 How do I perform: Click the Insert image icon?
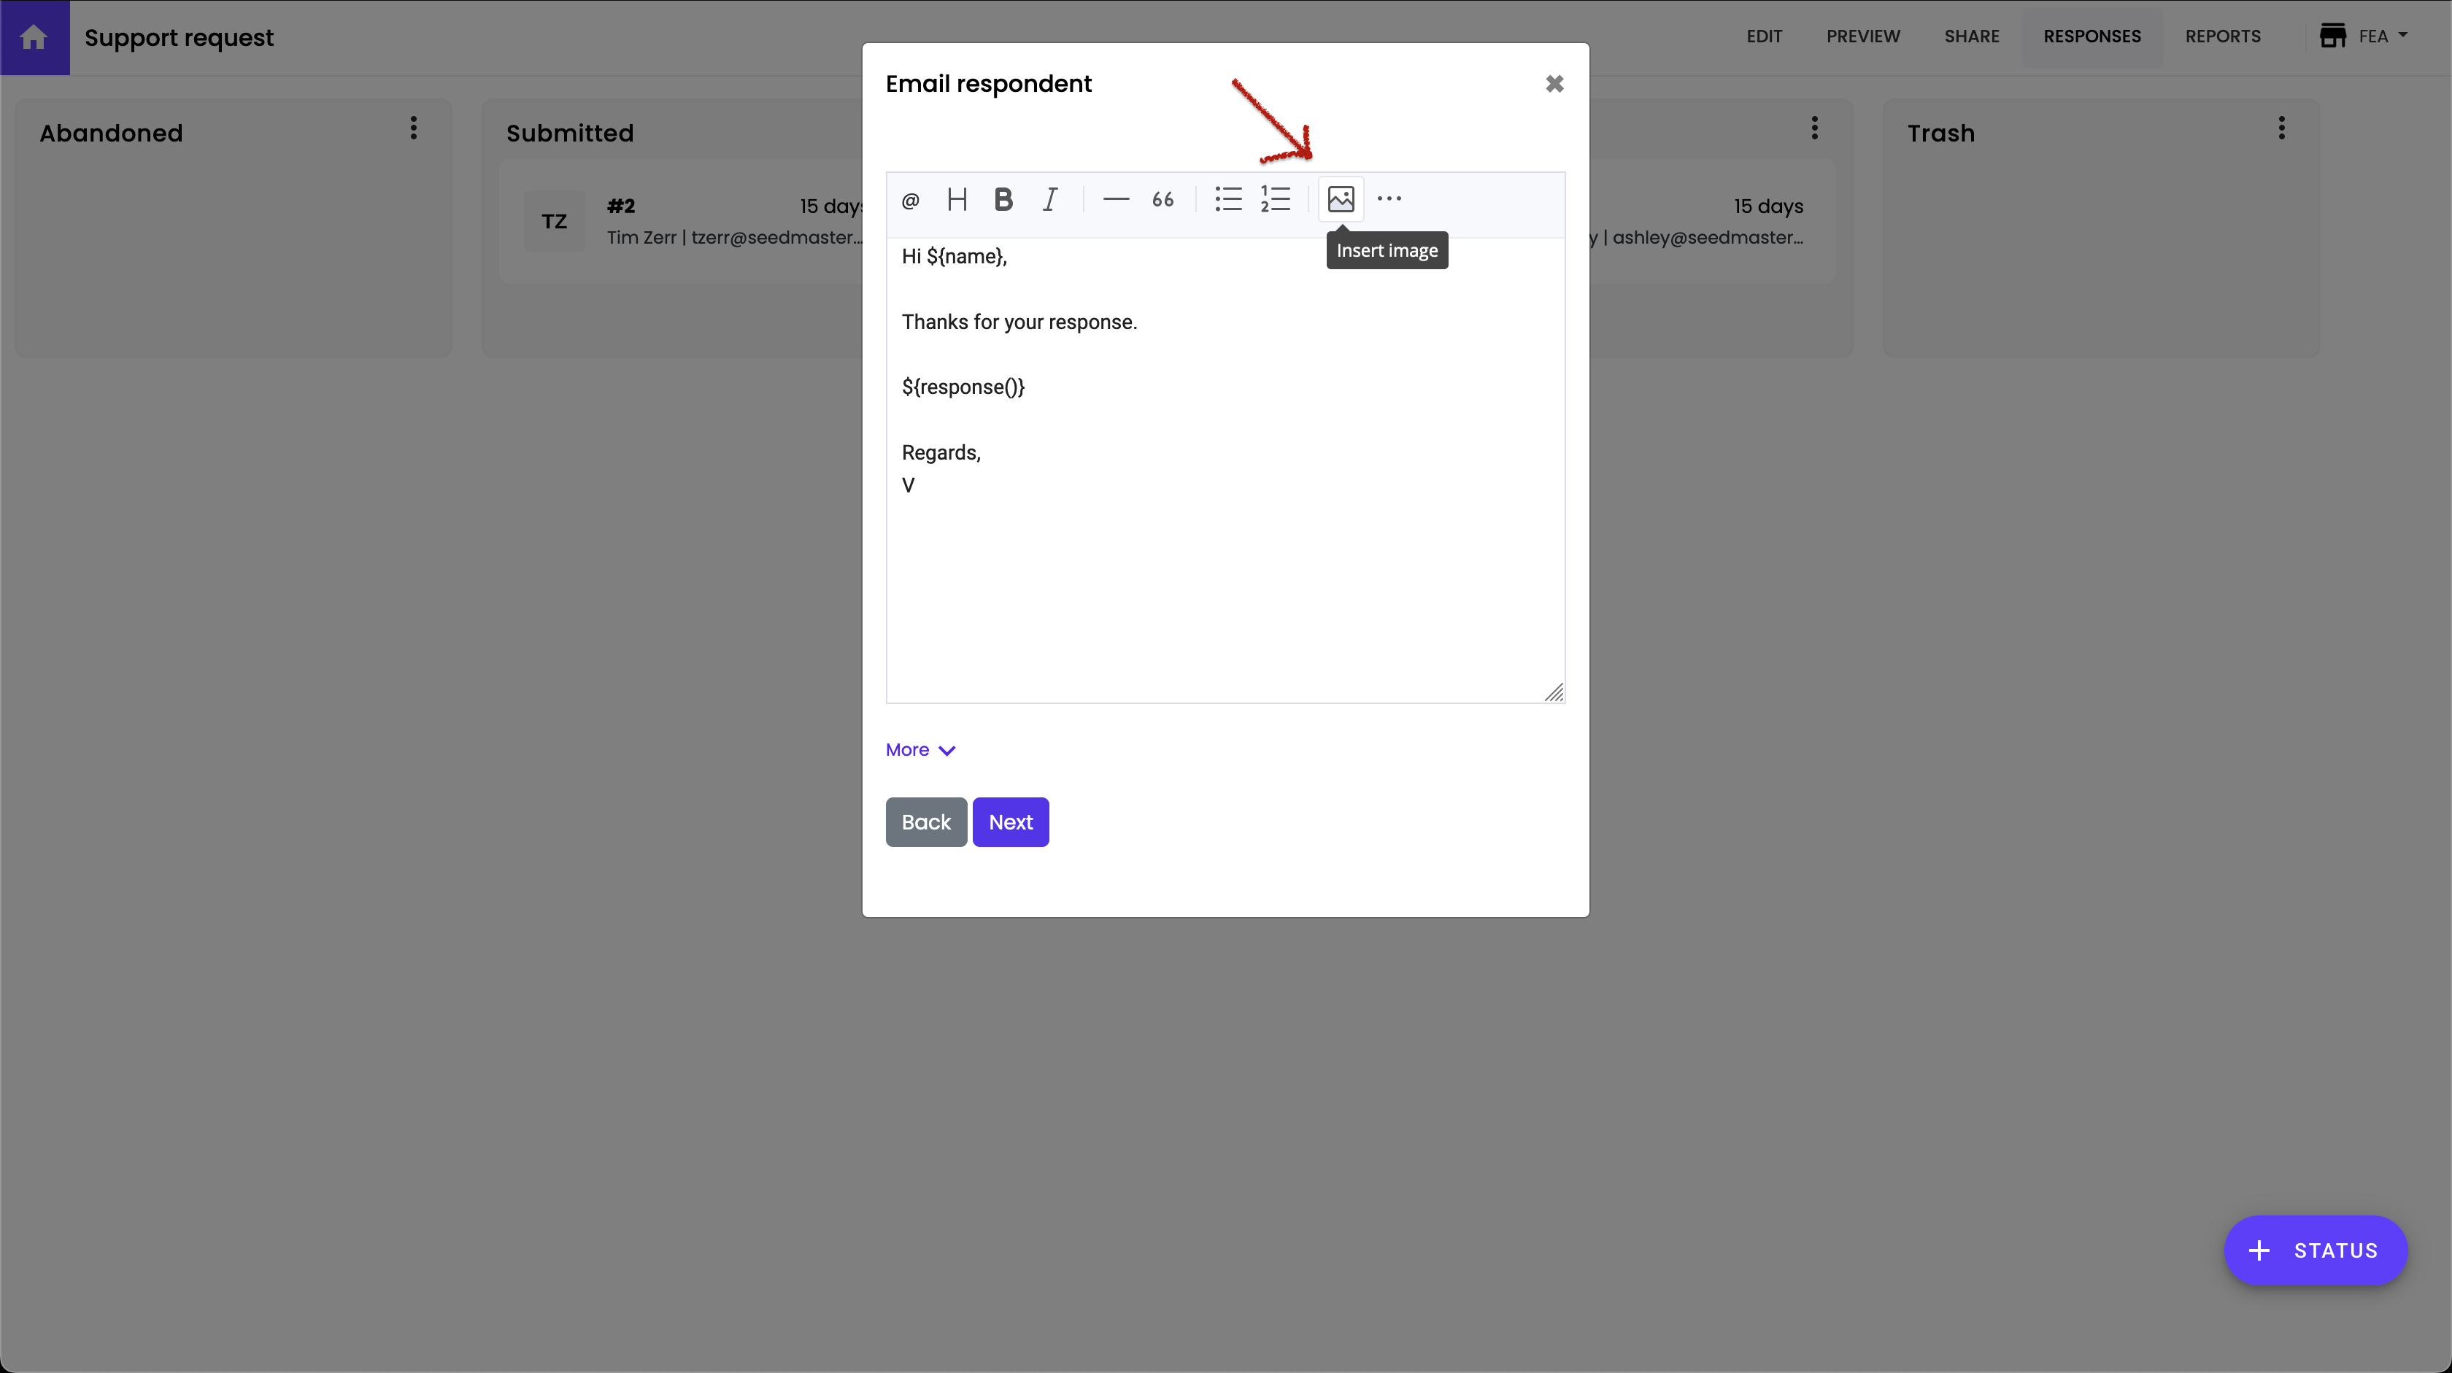1341,200
